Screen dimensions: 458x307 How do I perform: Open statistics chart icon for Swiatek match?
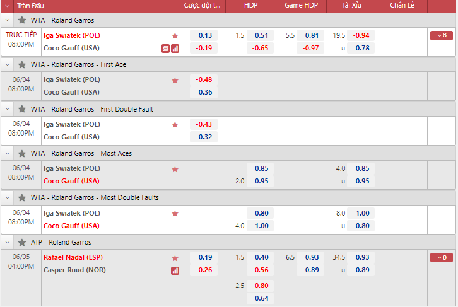175,49
